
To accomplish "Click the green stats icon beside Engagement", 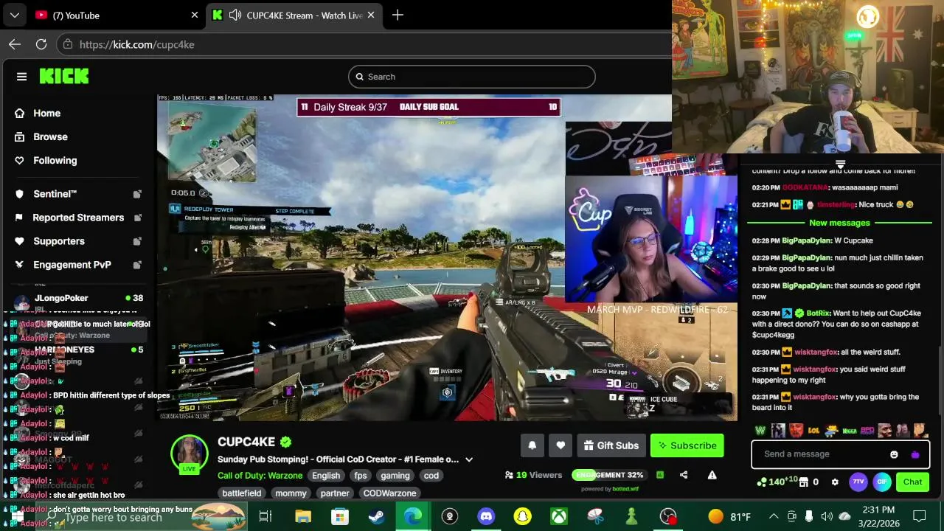I will (660, 475).
